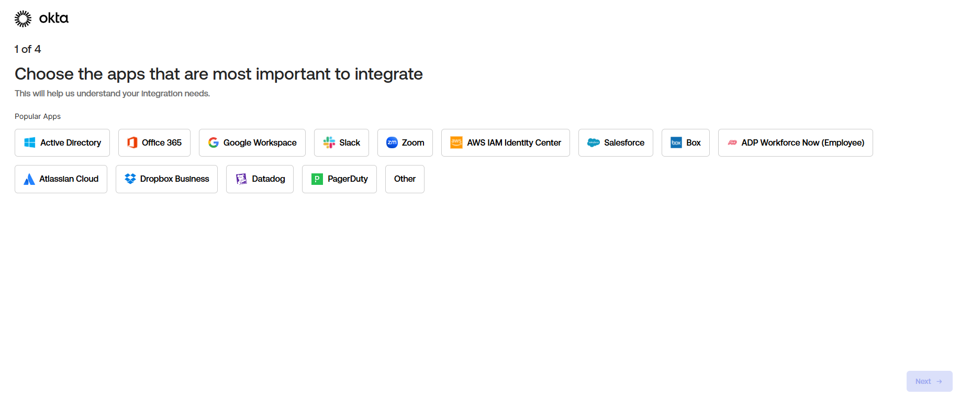Click the Zoom icon
This screenshot has width=960, height=397.
coord(391,142)
